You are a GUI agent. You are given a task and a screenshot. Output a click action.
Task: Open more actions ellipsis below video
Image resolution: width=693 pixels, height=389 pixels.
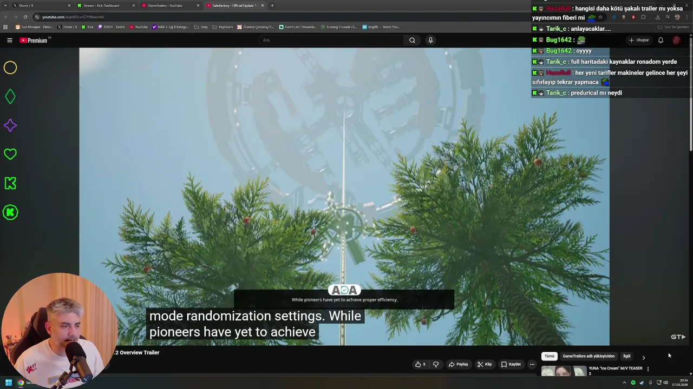(532, 364)
